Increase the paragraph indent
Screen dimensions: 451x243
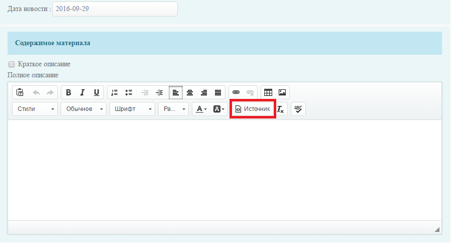tap(160, 92)
